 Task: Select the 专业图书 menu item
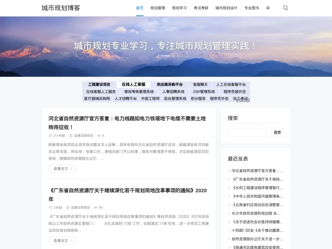(252, 8)
